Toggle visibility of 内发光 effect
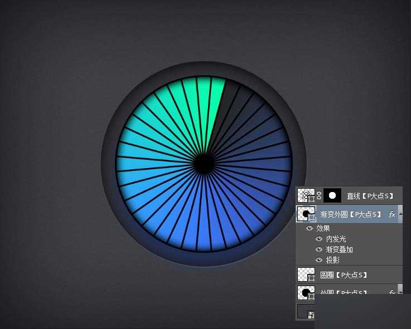The image size is (411, 329). (319, 239)
